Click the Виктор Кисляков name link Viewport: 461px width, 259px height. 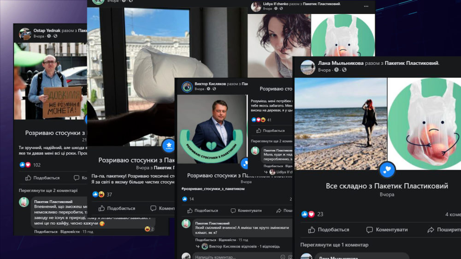pyautogui.click(x=210, y=84)
